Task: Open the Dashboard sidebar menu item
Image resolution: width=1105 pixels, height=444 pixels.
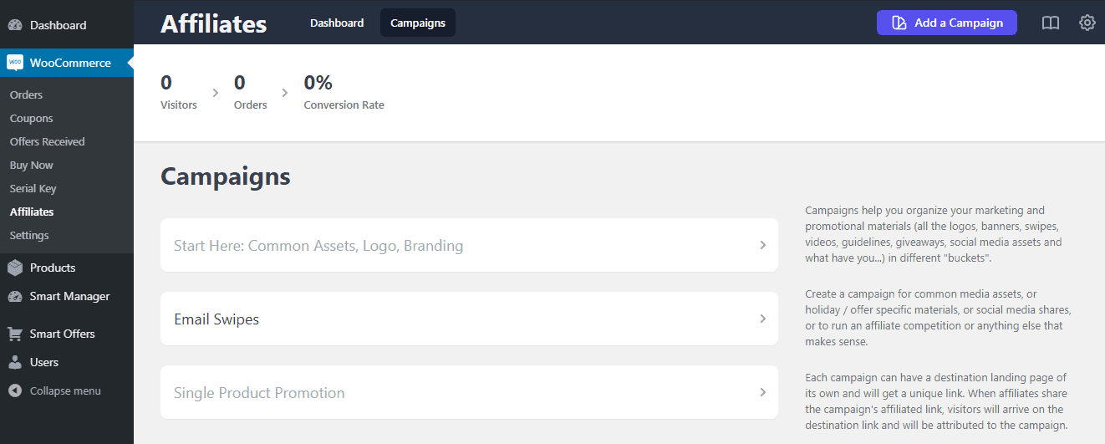Action: point(67,25)
